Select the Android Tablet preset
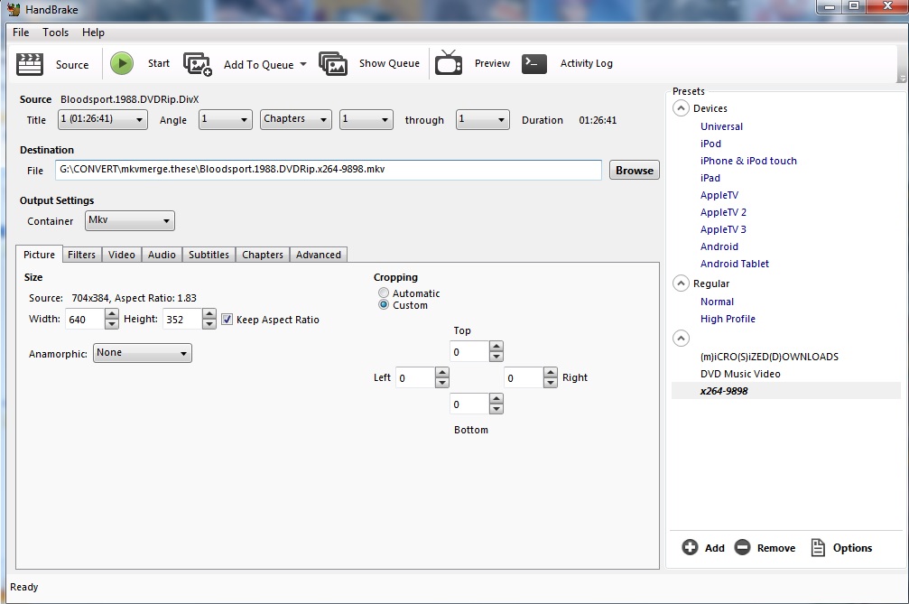The image size is (909, 604). tap(735, 264)
